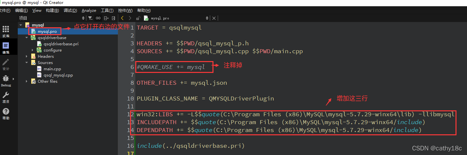Image resolution: width=467 pixels, height=155 pixels.
Task: Click the filter tree funnel icon
Action: click(90, 18)
